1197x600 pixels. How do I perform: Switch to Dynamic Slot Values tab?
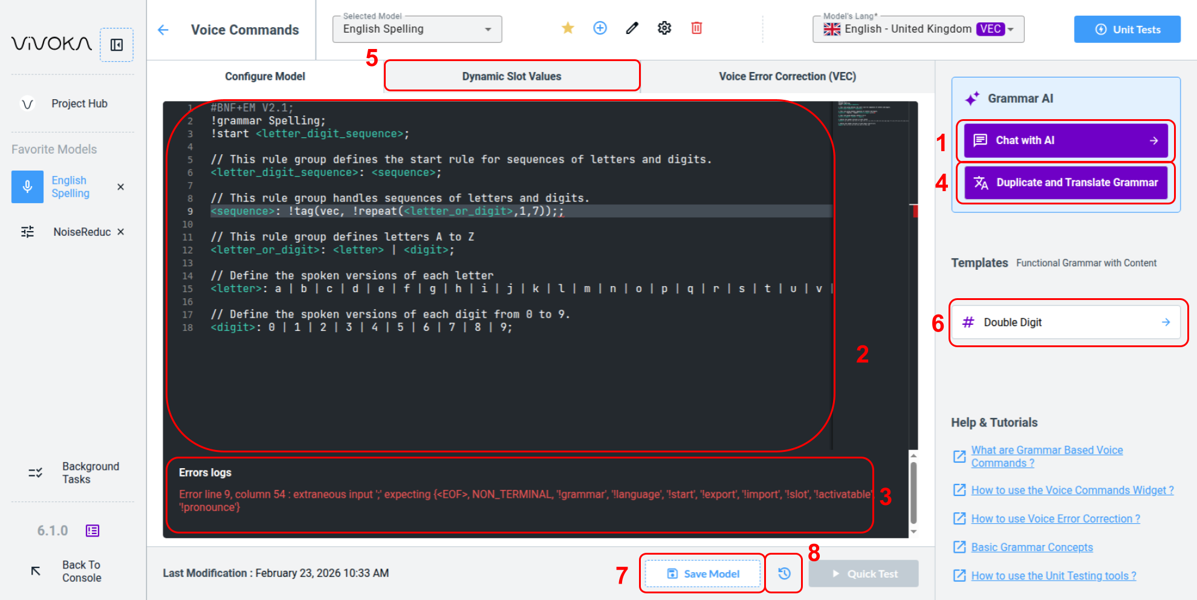[x=511, y=76]
